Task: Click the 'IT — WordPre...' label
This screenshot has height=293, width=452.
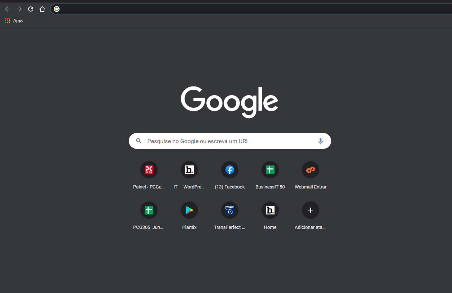Action: [x=189, y=187]
